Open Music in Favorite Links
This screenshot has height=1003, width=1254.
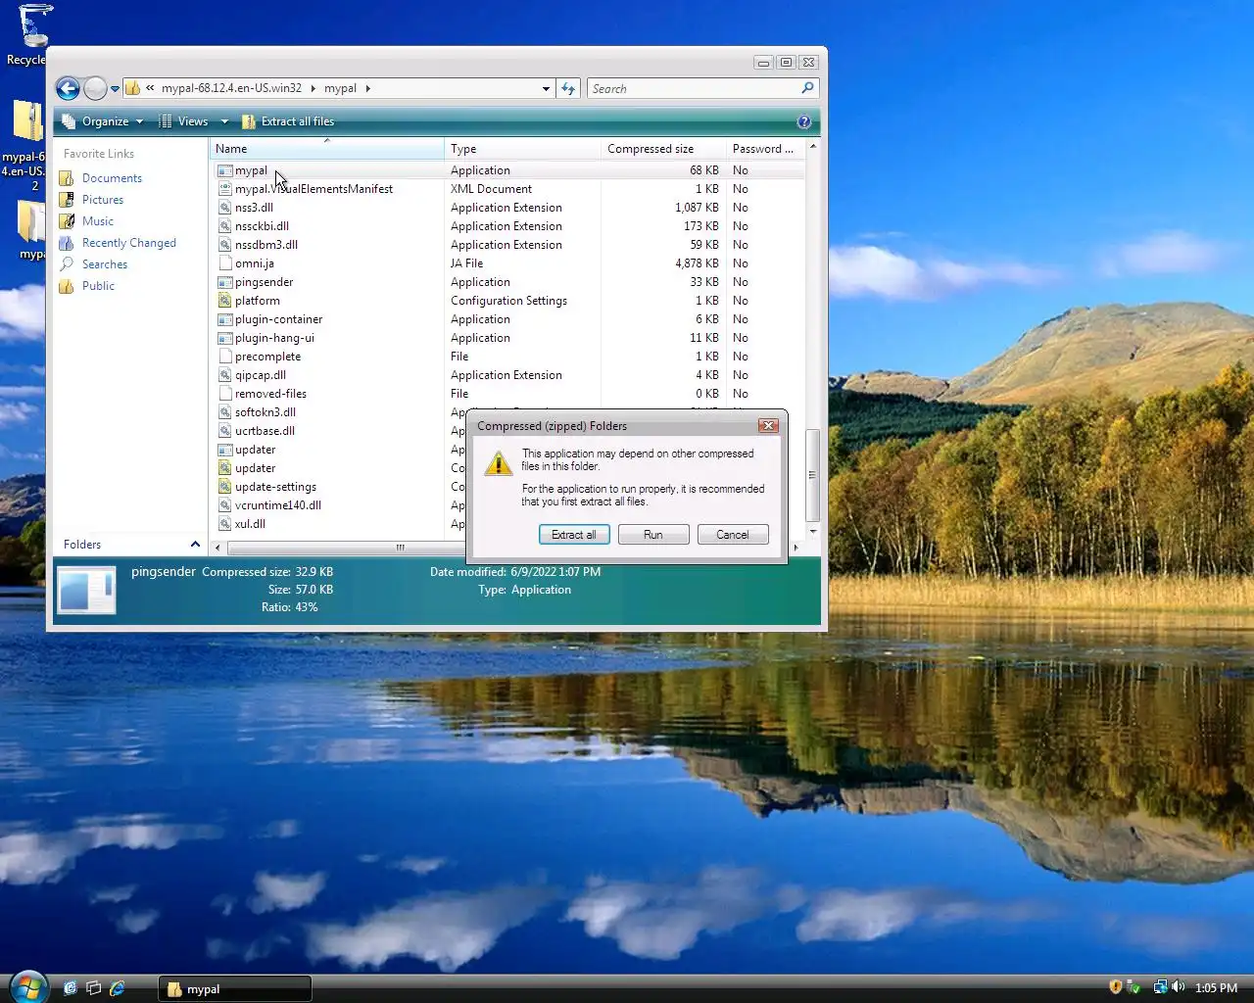tap(86, 221)
